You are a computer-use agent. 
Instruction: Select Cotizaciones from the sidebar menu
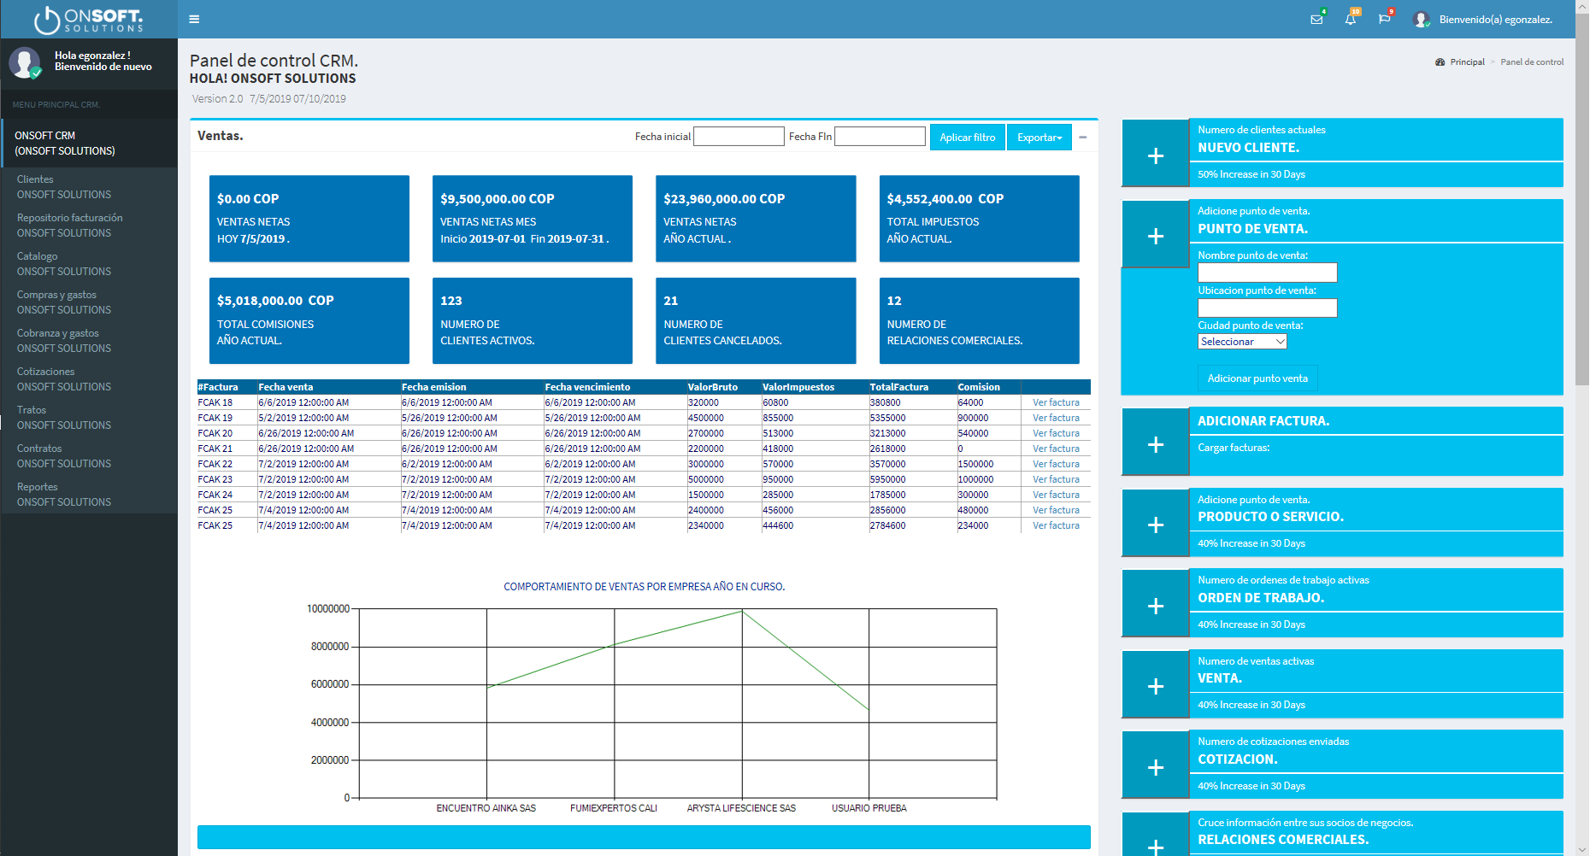45,372
